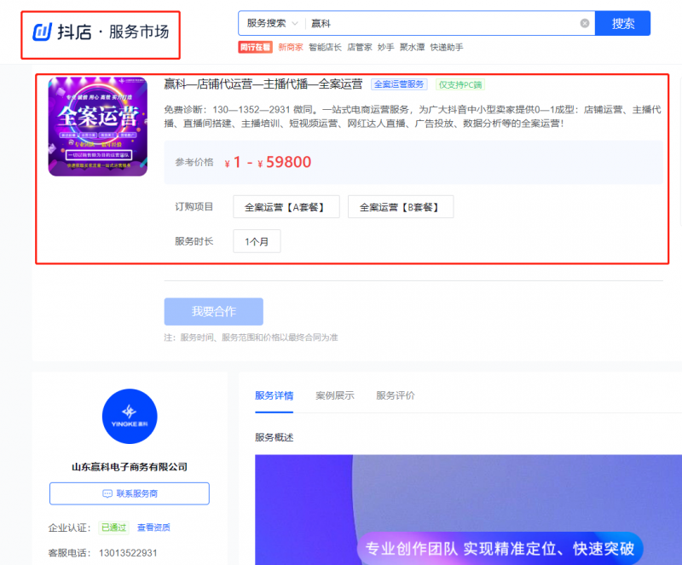Image resolution: width=682 pixels, height=565 pixels.
Task: Select the 店管家 suggestion link
Action: (359, 47)
